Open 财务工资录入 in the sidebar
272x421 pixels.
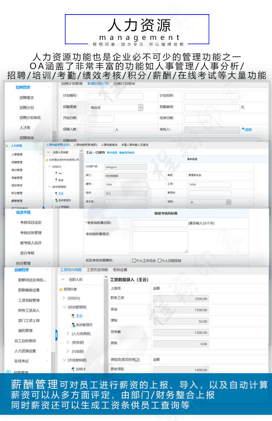[x=29, y=310]
